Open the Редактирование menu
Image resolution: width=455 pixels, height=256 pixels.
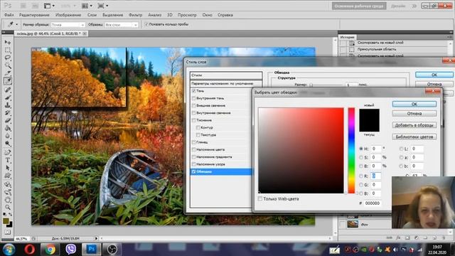point(34,15)
